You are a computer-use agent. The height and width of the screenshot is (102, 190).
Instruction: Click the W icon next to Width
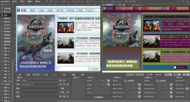point(108,81)
